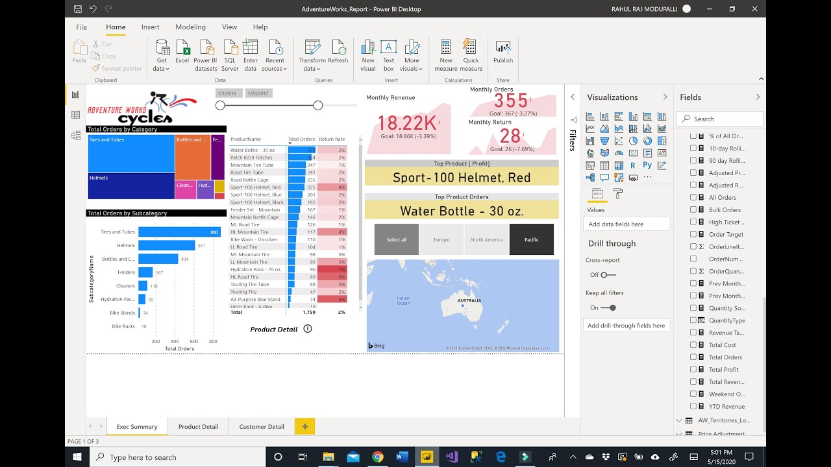
Task: Switch to Product Detail page tab
Action: (x=198, y=426)
